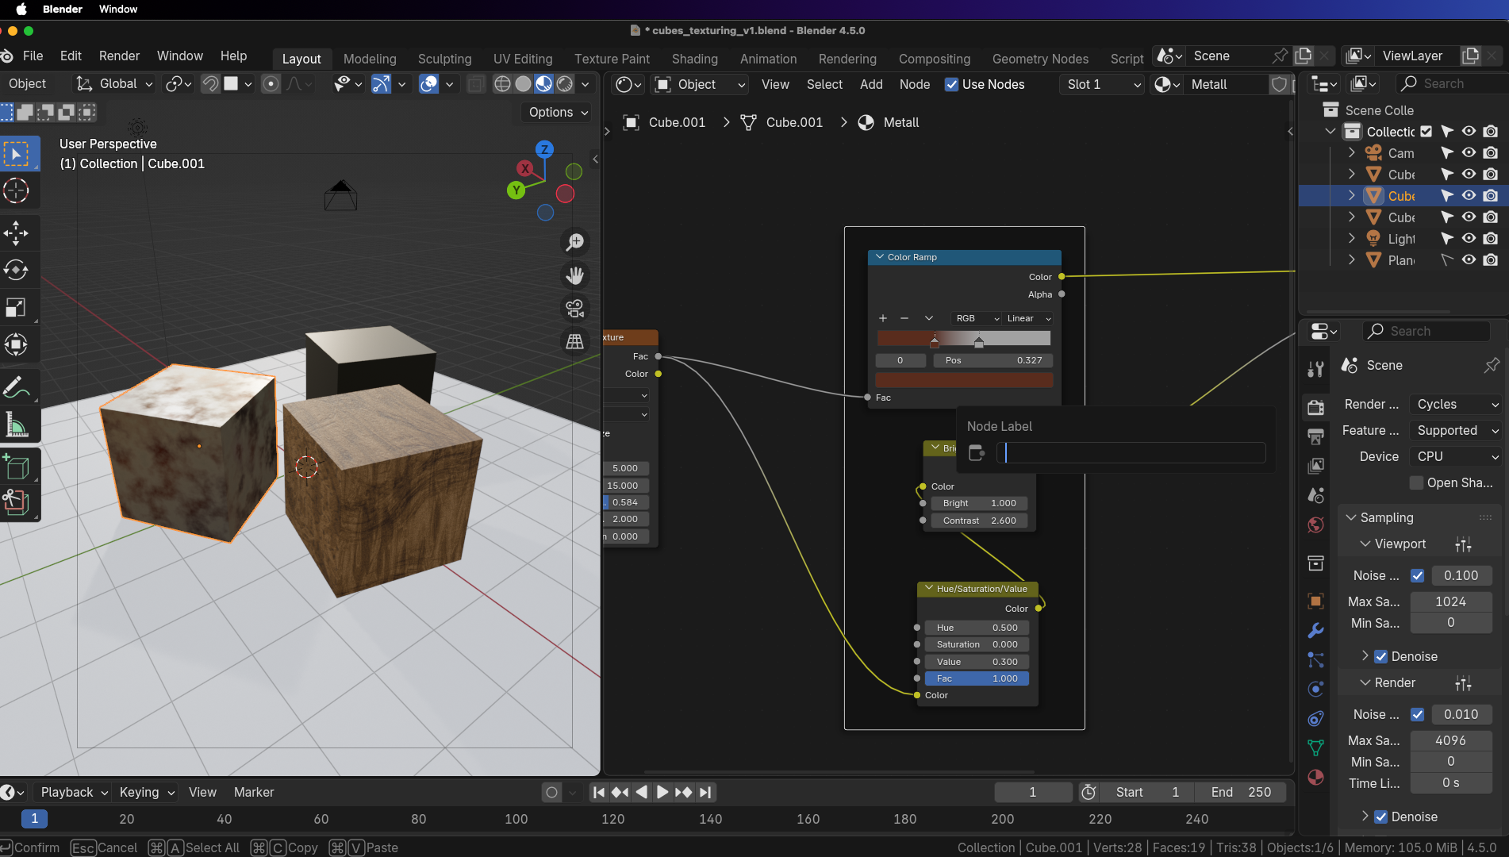Collapse the Hue/Saturation/Value node
Image resolution: width=1509 pixels, height=857 pixels.
pos(928,588)
